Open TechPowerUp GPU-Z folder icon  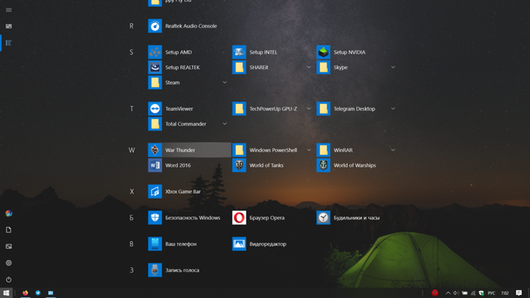(239, 109)
